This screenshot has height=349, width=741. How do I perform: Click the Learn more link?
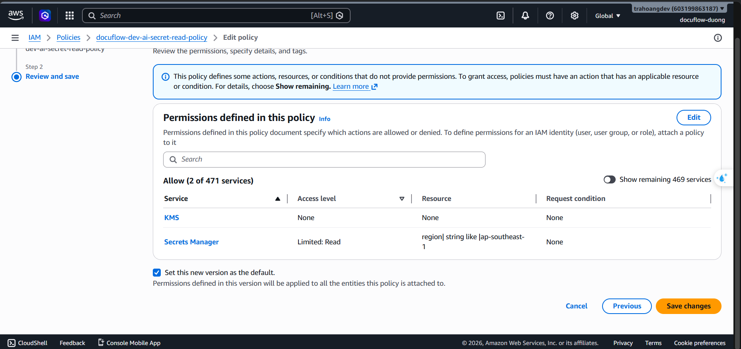click(355, 86)
